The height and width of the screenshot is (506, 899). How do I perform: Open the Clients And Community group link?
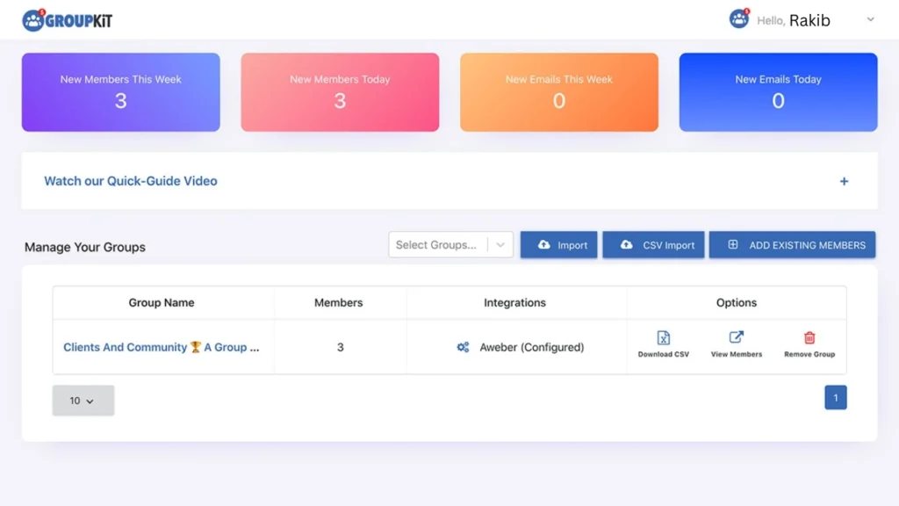pos(161,348)
